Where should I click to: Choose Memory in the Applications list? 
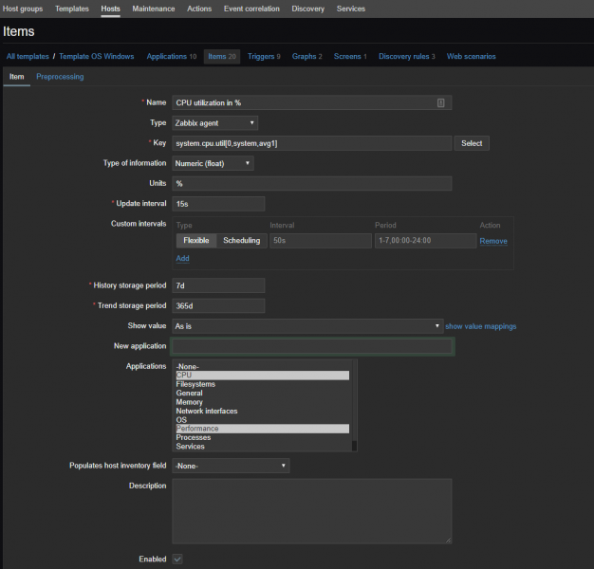click(x=189, y=402)
